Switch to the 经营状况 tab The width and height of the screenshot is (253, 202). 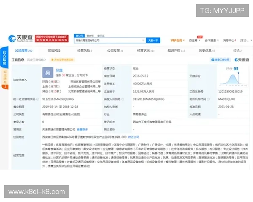146,50
